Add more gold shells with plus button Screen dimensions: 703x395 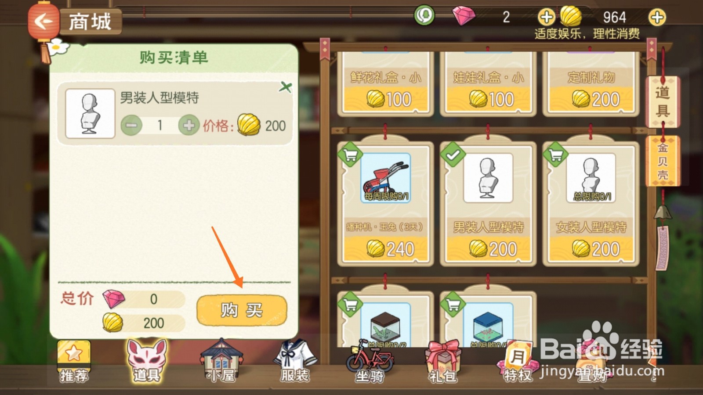pos(657,17)
